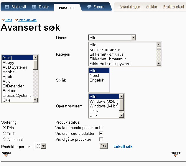Open the Lisens dropdown

pyautogui.click(x=133, y=38)
